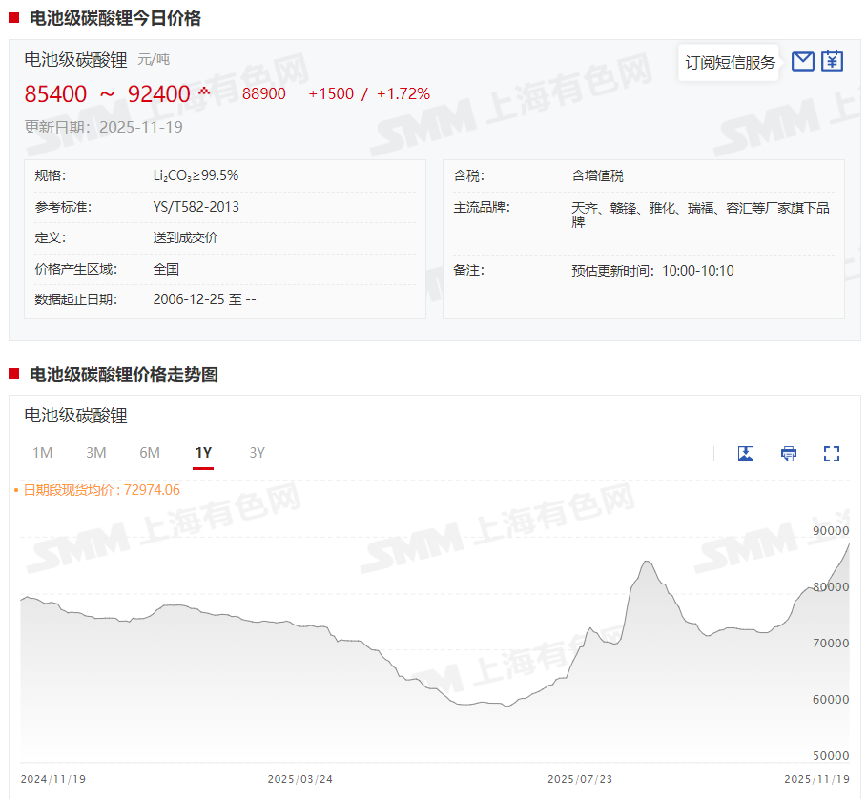Click the 电池级碳酸锂价格走势图 section heading

[123, 375]
